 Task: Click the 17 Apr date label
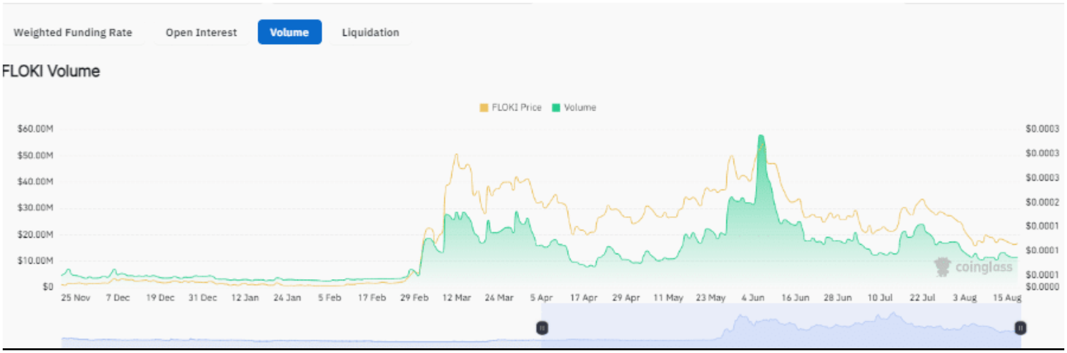pos(583,297)
